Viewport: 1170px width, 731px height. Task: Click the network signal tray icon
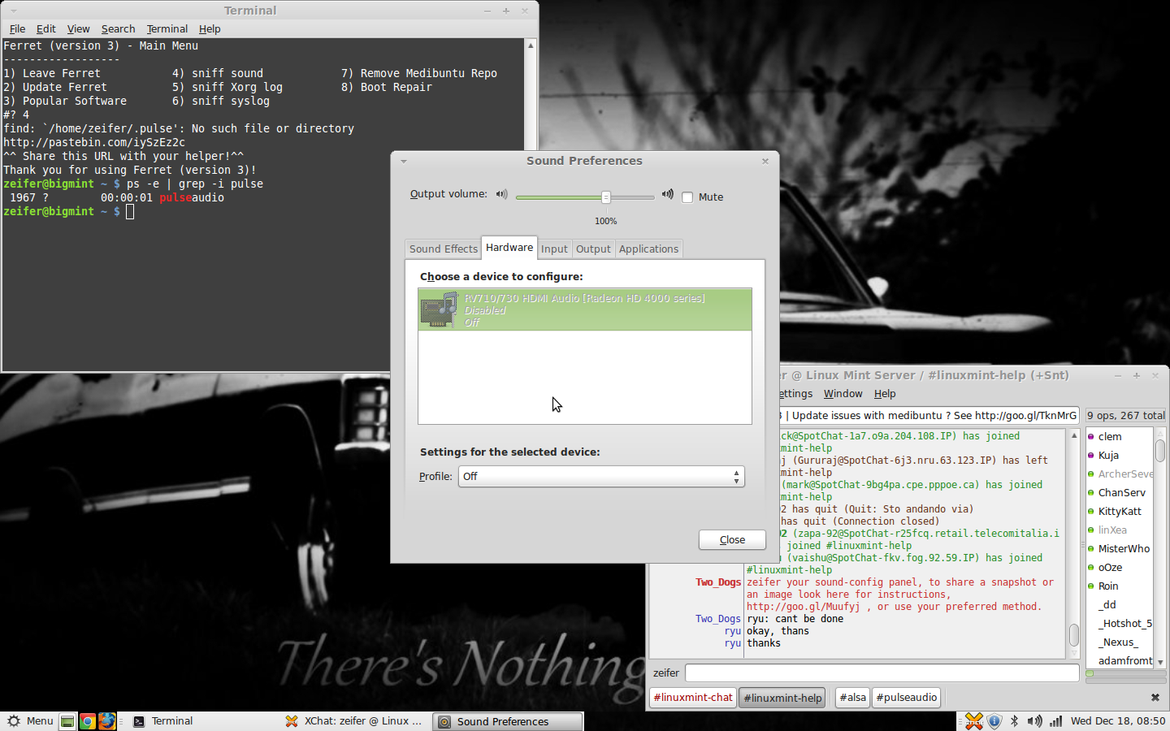pos(1055,720)
